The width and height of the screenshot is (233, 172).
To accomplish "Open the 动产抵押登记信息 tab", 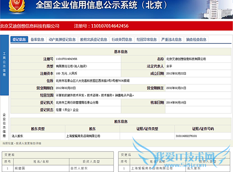I will tap(62, 40).
